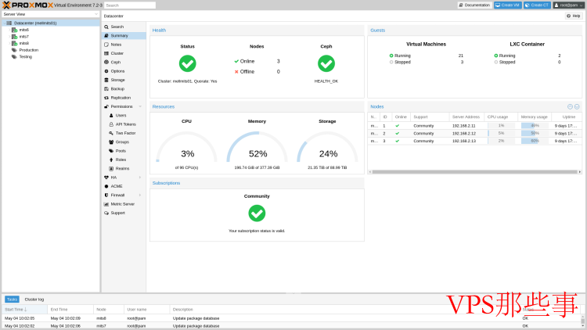Viewport: 587px width, 330px height.
Task: Click the Create CT button
Action: tap(537, 5)
